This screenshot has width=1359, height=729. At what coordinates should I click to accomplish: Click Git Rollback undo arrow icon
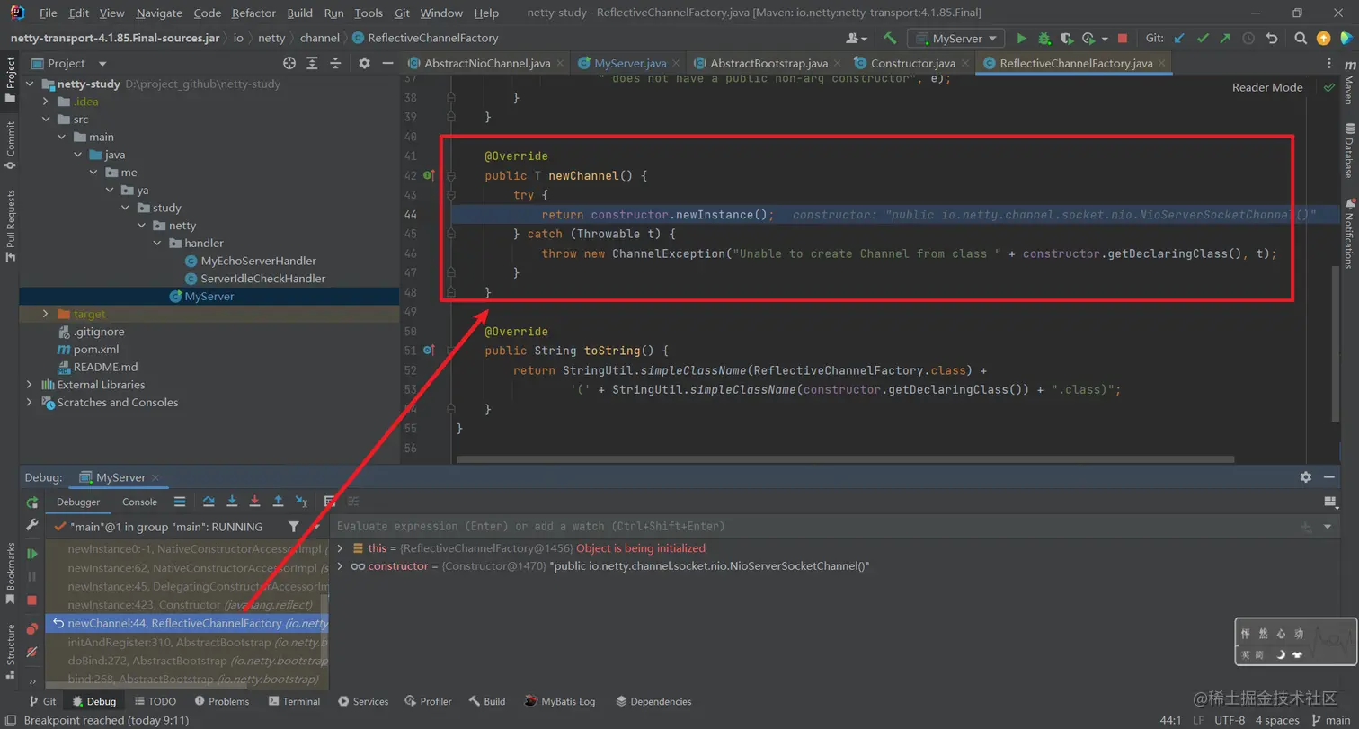coord(1272,38)
